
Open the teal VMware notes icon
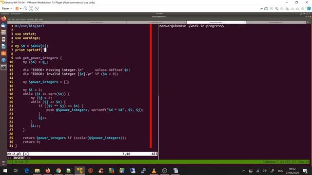point(309,9)
